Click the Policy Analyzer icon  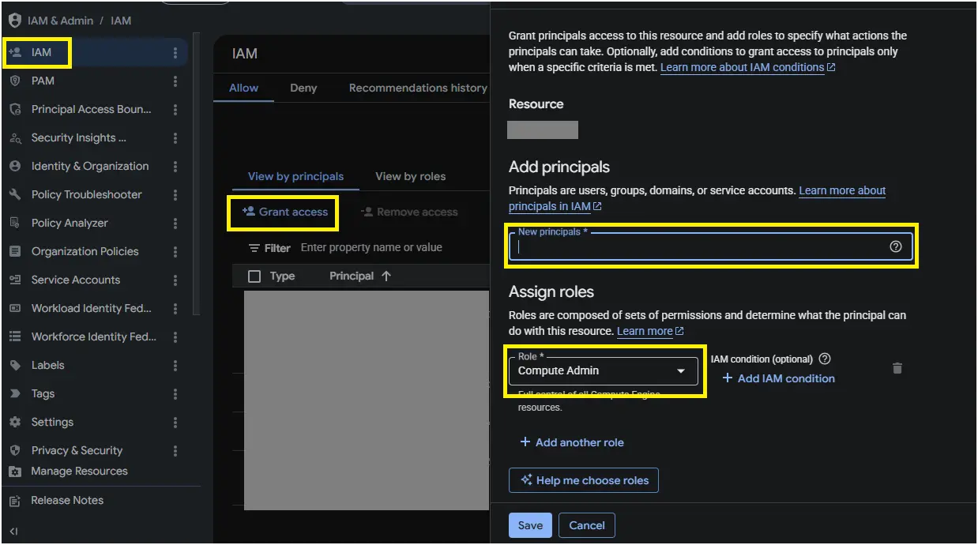[x=14, y=223]
